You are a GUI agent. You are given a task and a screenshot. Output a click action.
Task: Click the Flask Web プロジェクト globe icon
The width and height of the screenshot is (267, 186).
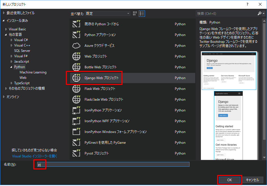[x=76, y=89]
